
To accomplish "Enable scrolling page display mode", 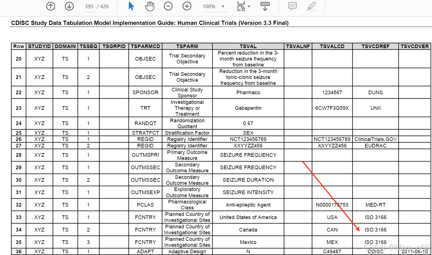I will pyautogui.click(x=265, y=6).
